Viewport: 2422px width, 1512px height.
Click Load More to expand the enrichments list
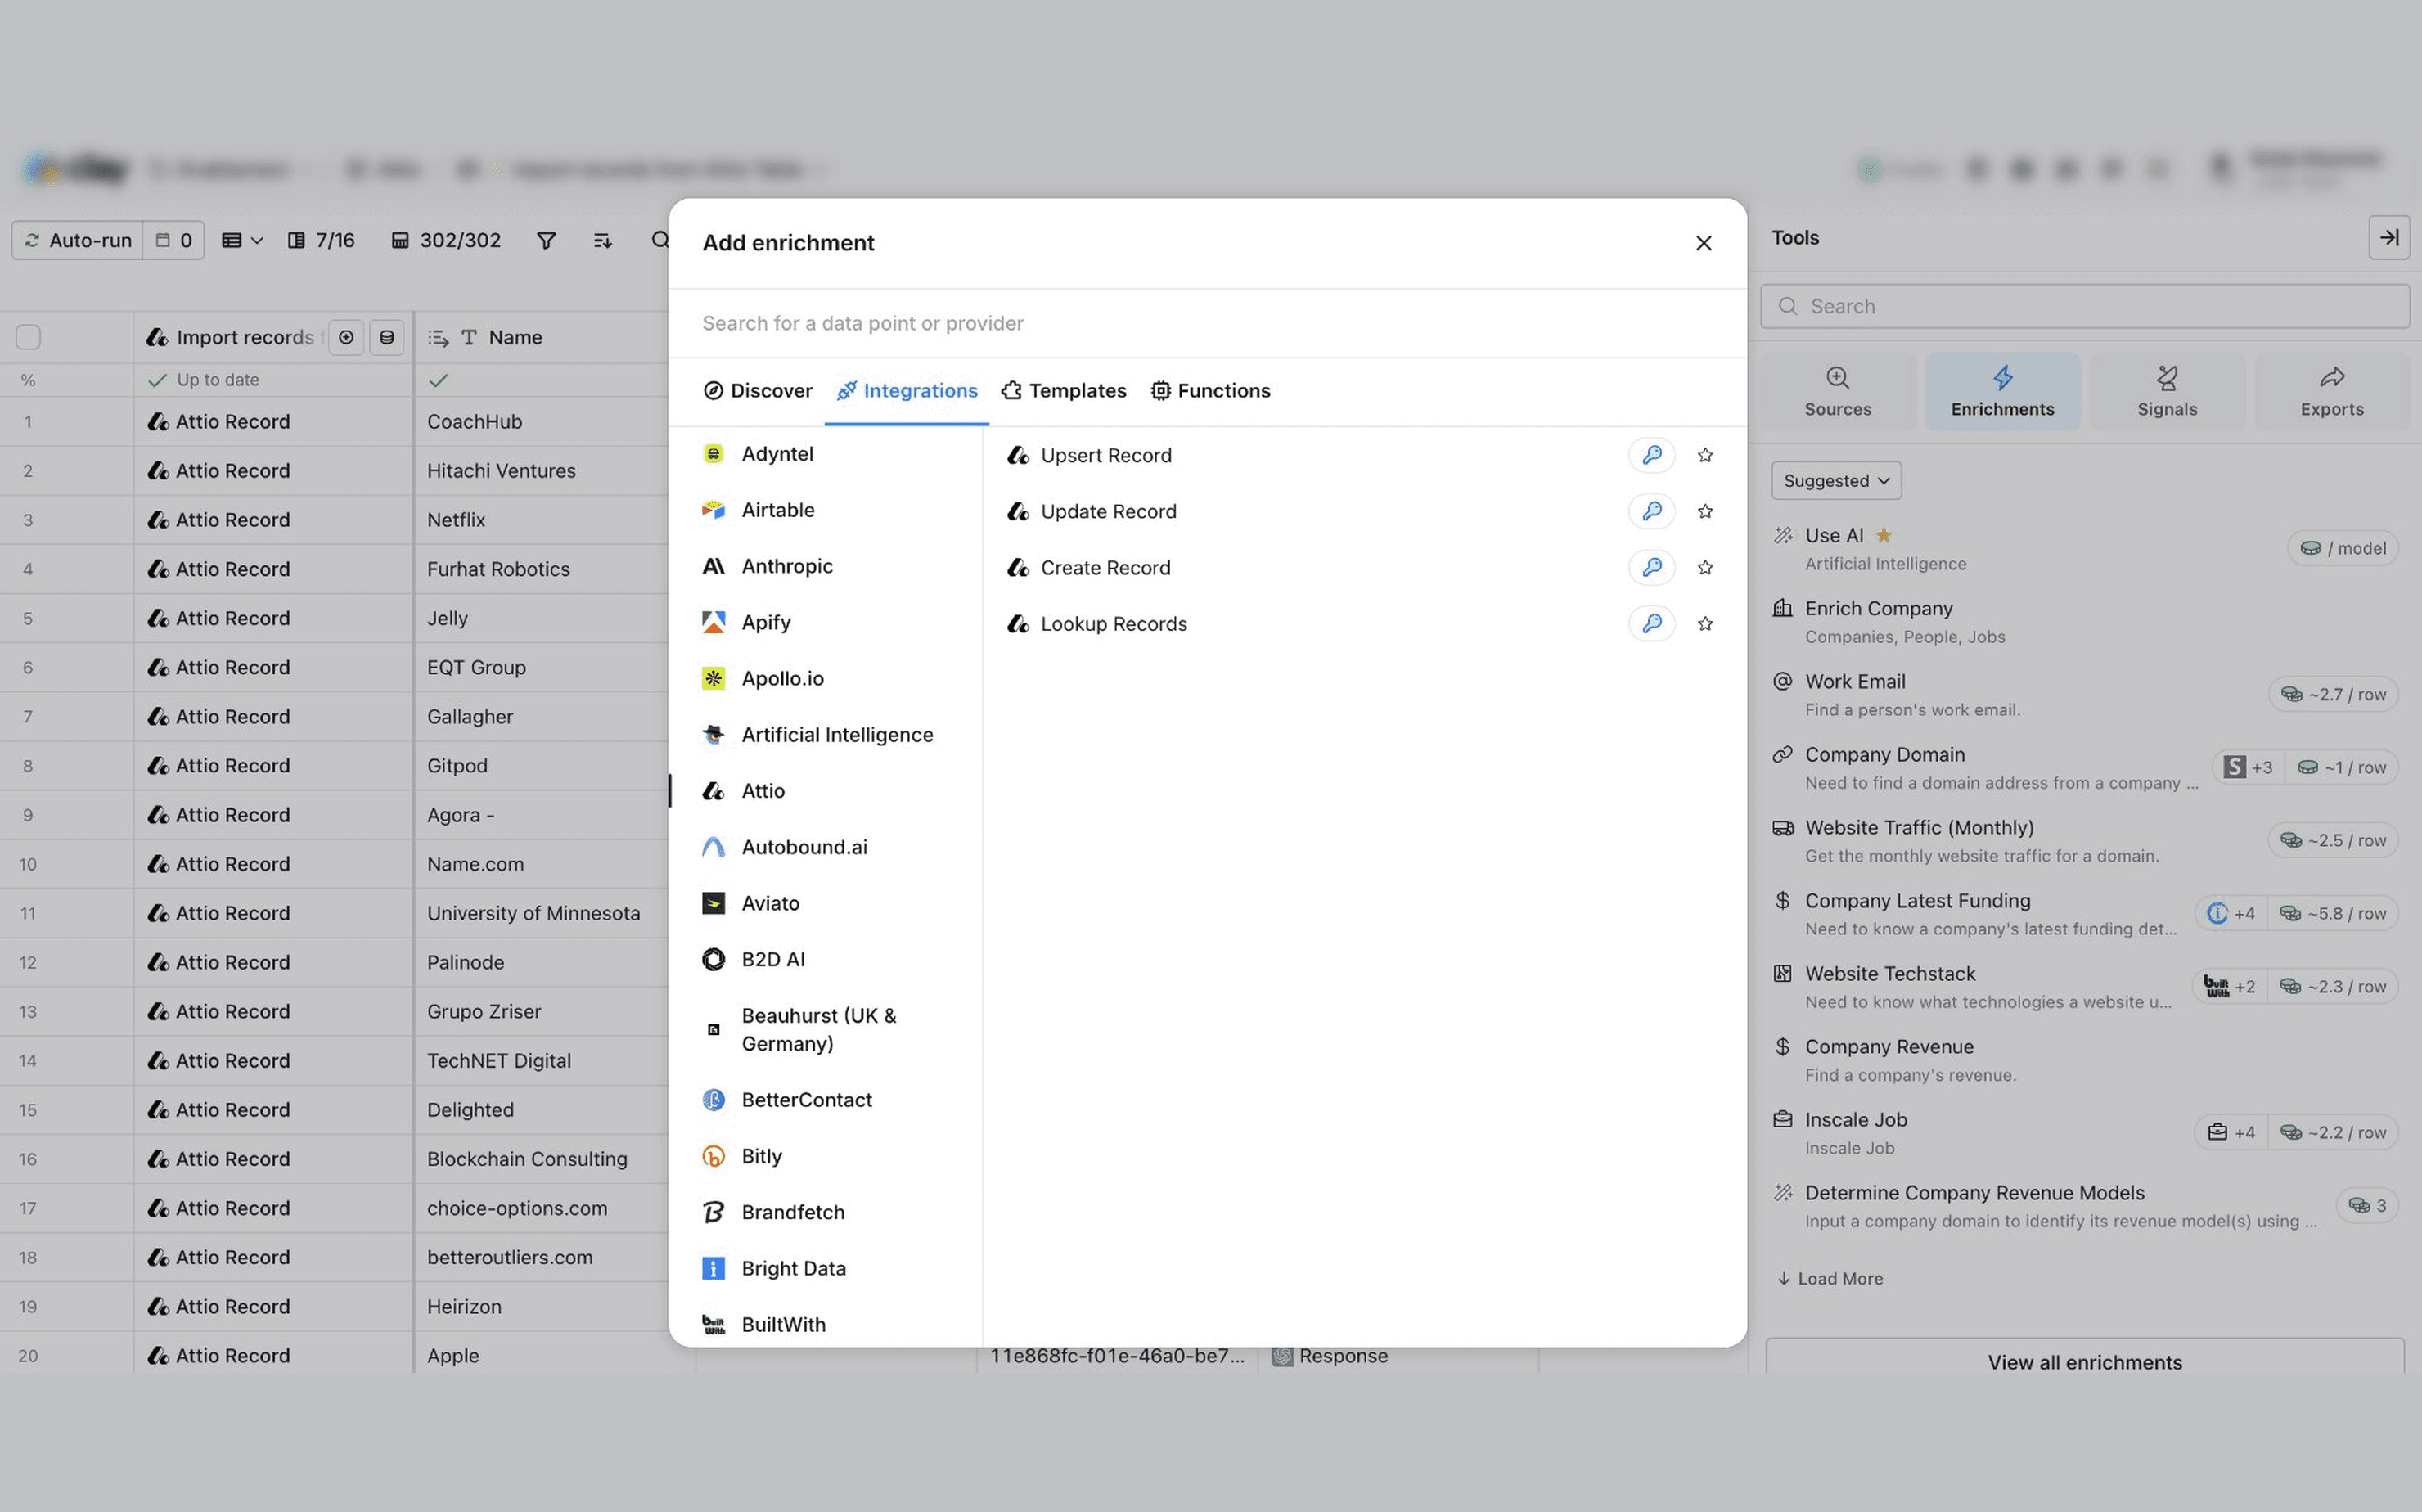click(x=1830, y=1278)
